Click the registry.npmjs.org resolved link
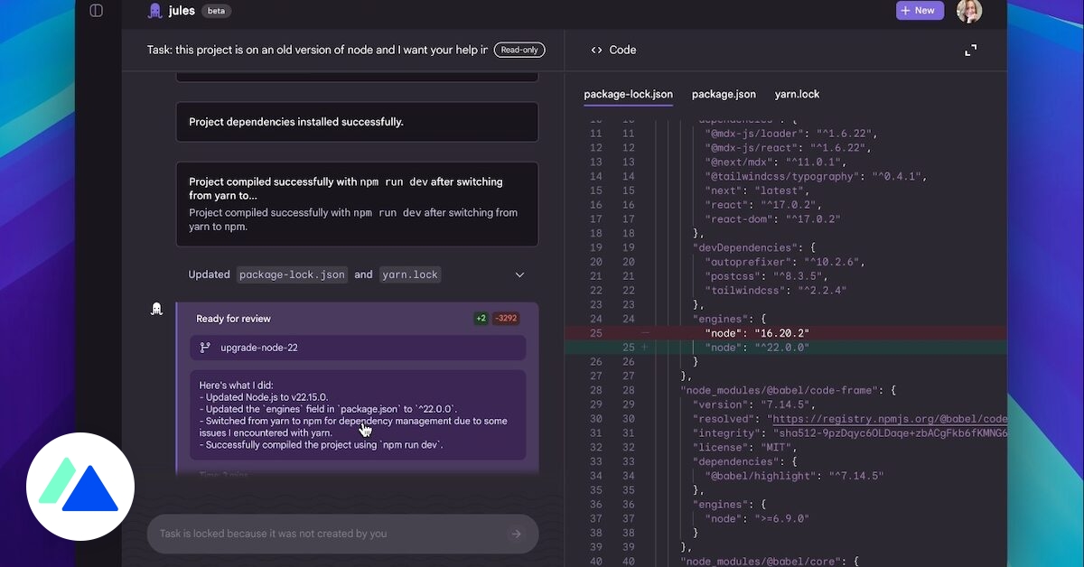 pyautogui.click(x=888, y=419)
